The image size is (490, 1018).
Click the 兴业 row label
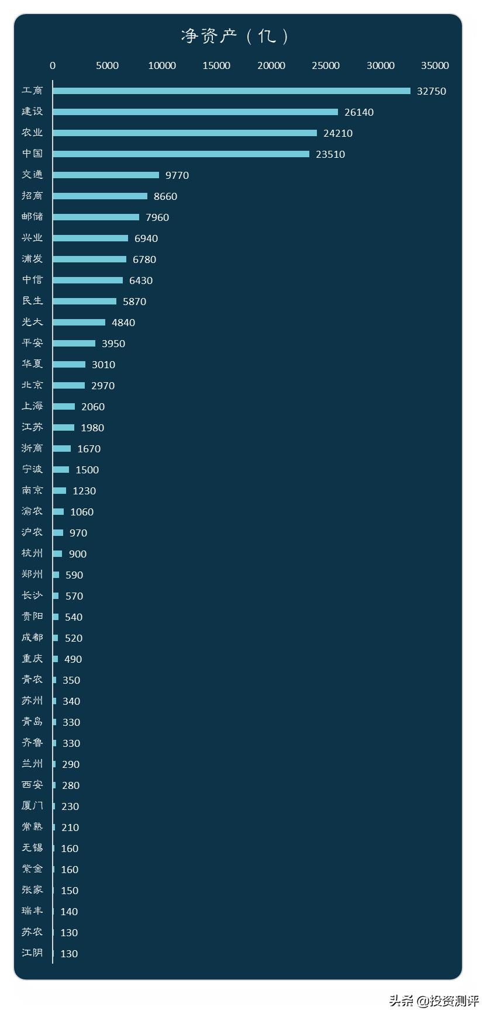point(32,238)
